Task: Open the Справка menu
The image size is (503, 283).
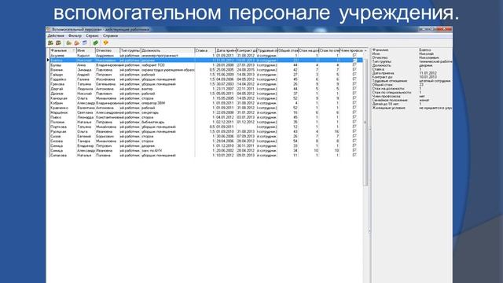Action: [x=111, y=36]
